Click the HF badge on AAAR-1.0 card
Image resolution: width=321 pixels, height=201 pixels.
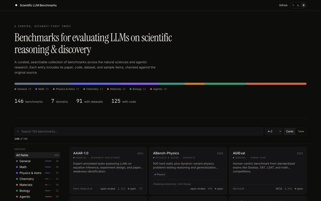pyautogui.click(x=141, y=189)
